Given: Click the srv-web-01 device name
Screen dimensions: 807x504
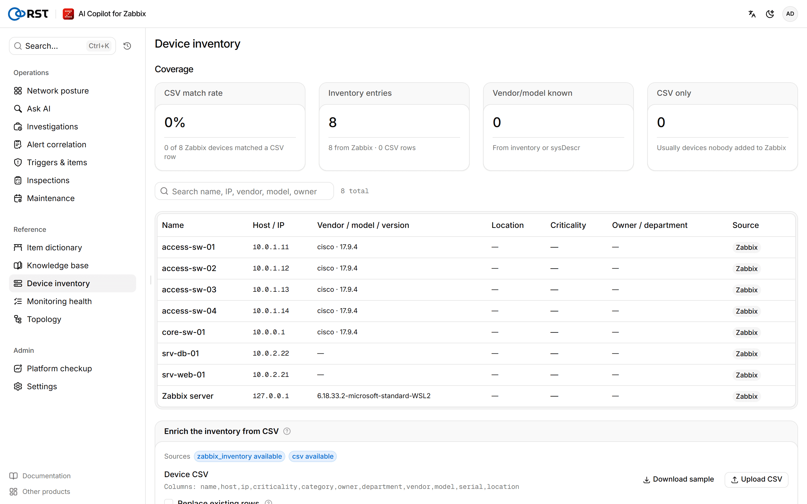Looking at the screenshot, I should coord(184,375).
